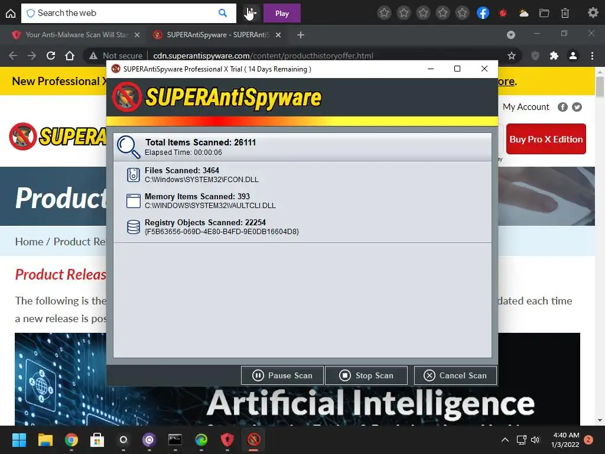Viewport: 605px width, 454px height.
Task: Close the Anti-Malware Scan tab
Action: tap(137, 35)
